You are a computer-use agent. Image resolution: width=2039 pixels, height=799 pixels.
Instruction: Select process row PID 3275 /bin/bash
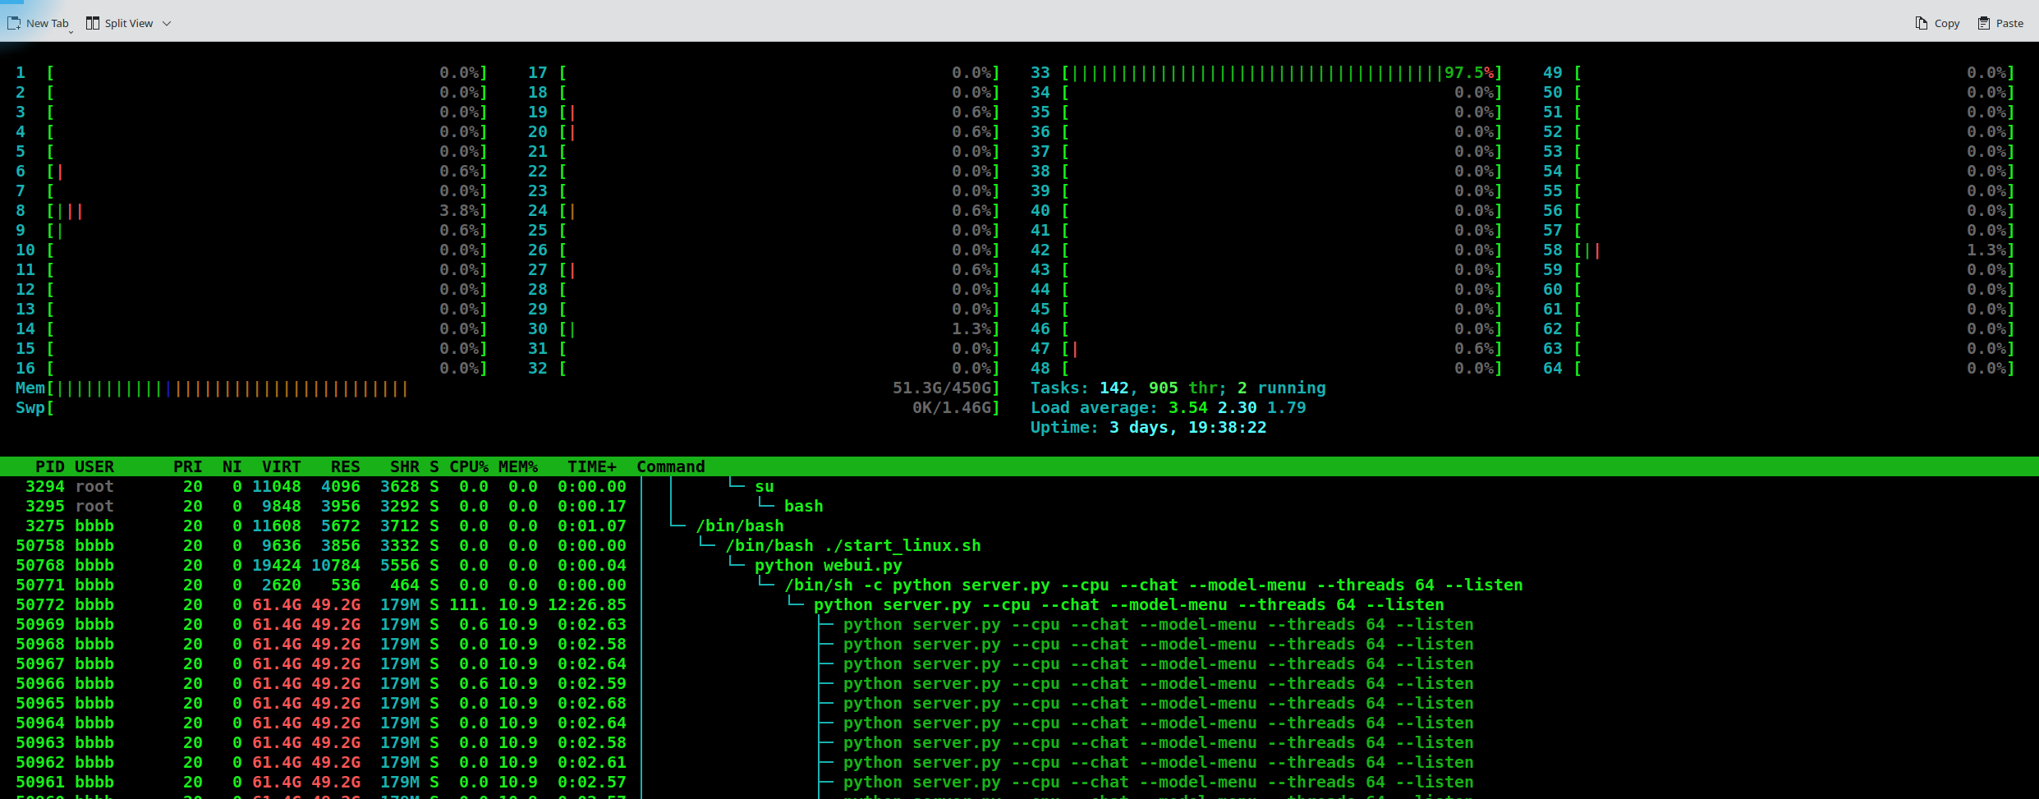point(1019,526)
